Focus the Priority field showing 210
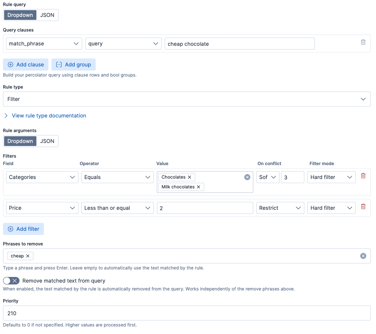This screenshot has height=334, width=376. (x=187, y=313)
